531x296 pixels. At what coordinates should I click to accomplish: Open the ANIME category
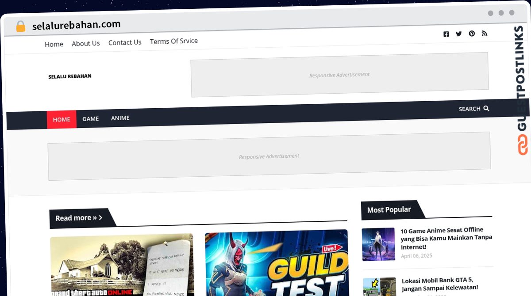pyautogui.click(x=120, y=118)
